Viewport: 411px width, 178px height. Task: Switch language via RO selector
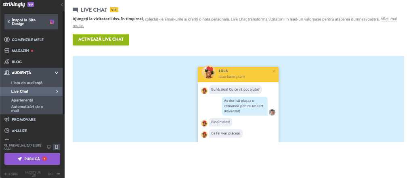coord(50,174)
